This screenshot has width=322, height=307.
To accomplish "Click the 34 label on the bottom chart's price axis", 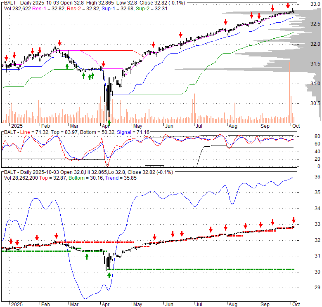I will pos(317,209).
